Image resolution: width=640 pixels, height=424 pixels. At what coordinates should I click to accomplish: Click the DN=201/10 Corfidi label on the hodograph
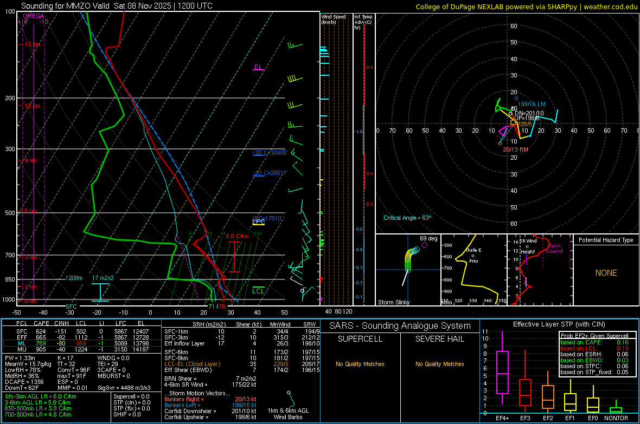pos(529,113)
